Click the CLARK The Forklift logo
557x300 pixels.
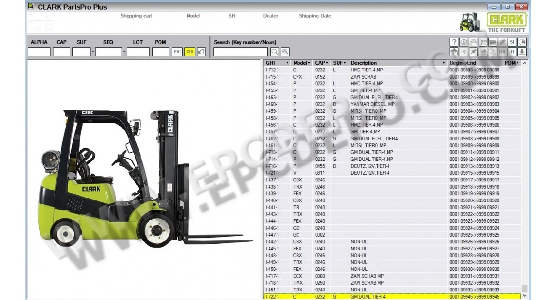[x=507, y=23]
